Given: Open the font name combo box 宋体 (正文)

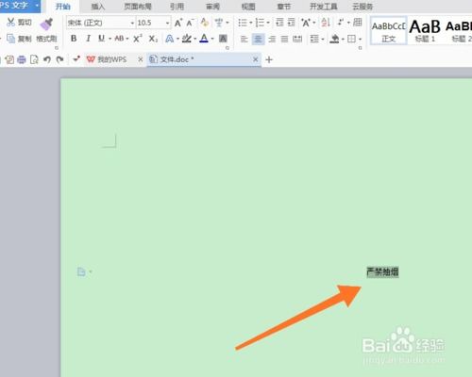Looking at the screenshot, I should [101, 23].
